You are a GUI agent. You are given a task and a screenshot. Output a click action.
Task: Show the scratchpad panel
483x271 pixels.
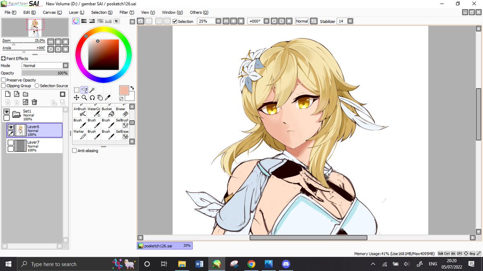coord(116,21)
